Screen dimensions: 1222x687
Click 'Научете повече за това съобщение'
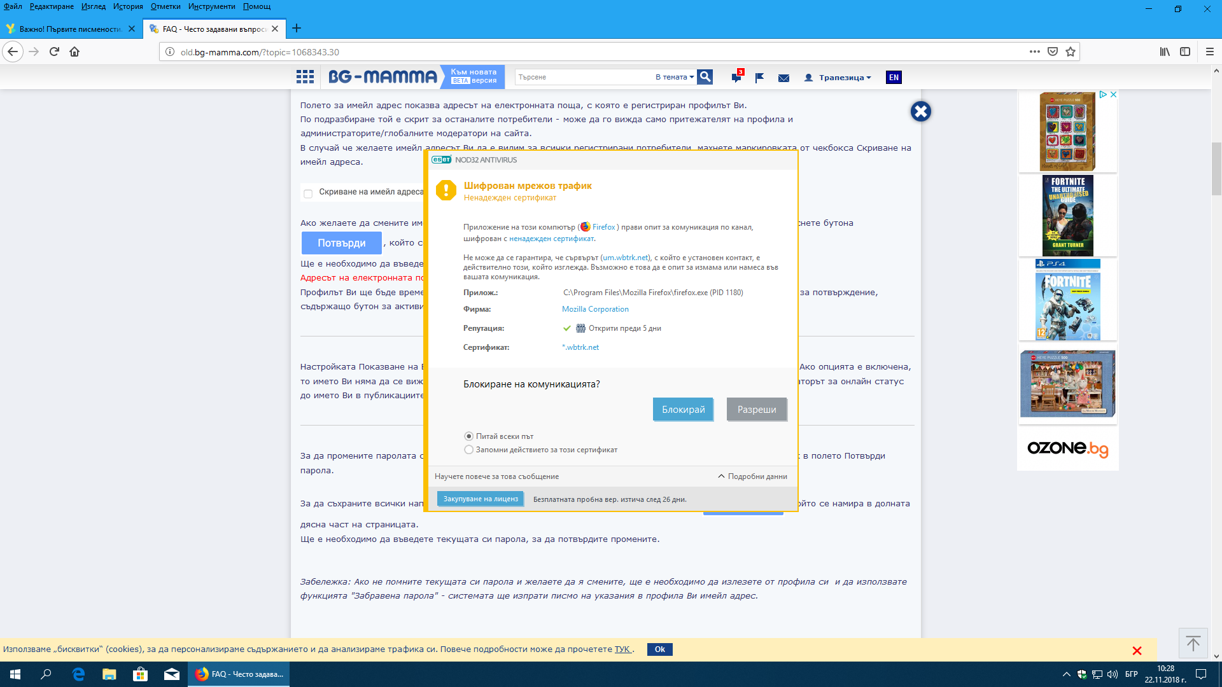(x=496, y=476)
